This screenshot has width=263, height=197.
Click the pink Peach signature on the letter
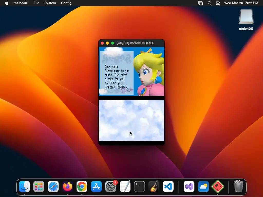pos(127,91)
